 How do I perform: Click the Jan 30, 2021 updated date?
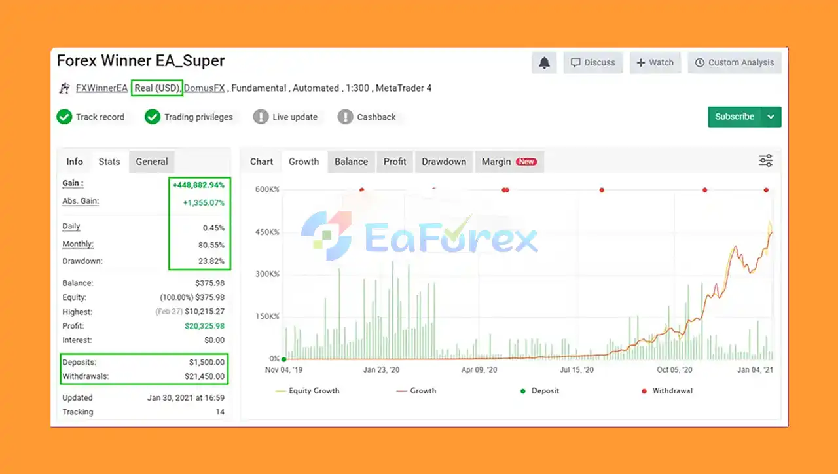(186, 398)
